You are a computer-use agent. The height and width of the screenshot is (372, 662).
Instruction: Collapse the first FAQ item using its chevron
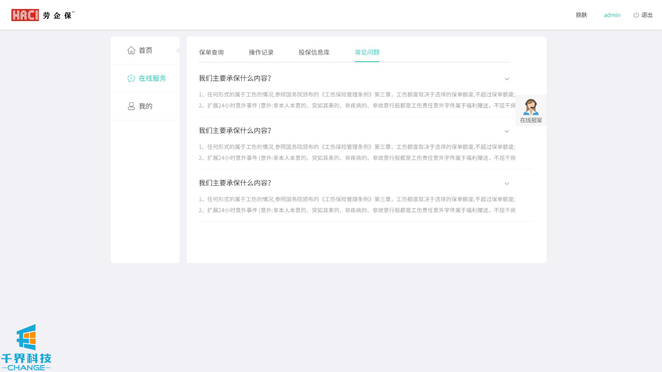[x=506, y=79]
